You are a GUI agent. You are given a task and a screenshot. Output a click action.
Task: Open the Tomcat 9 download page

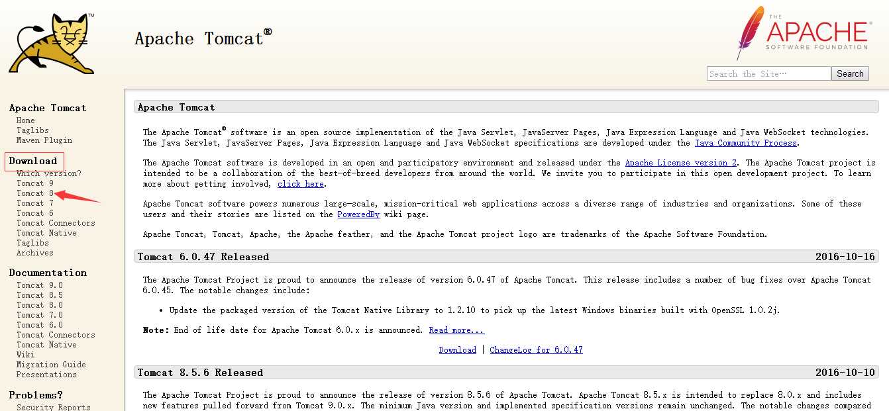pyautogui.click(x=35, y=183)
